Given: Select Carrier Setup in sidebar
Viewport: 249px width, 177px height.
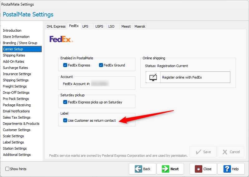Looking at the screenshot, I should (x=22, y=49).
